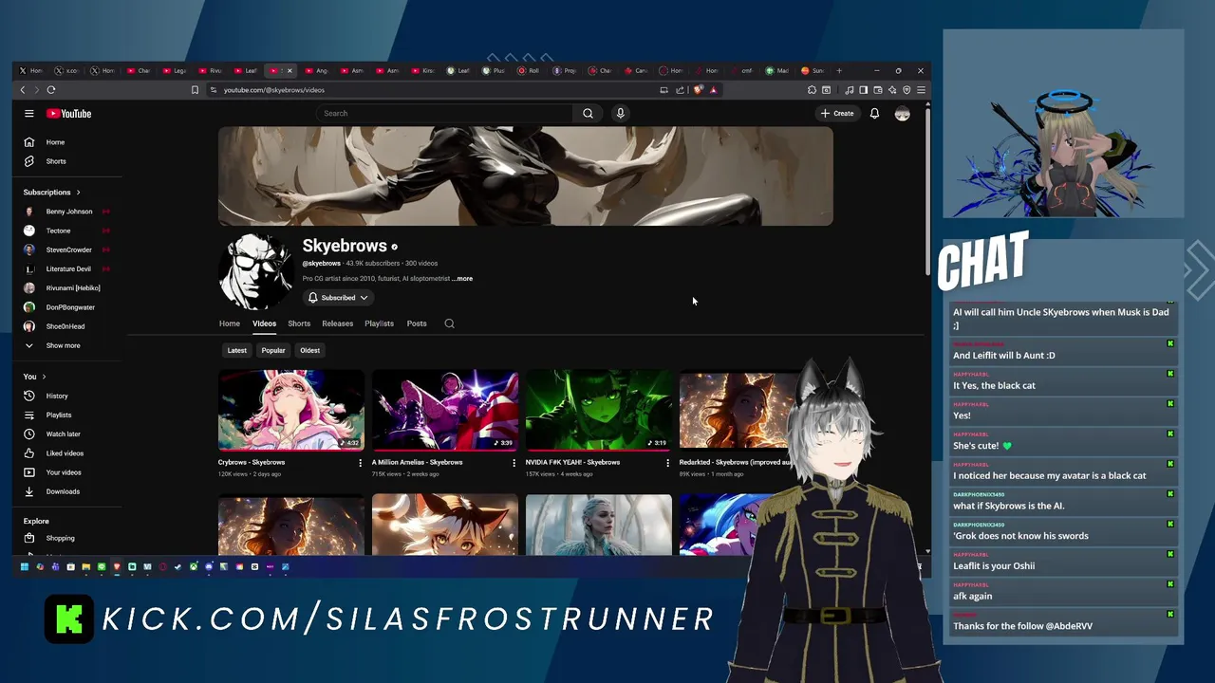Open the YouTube hamburger guide menu
The image size is (1215, 683).
[x=29, y=113]
